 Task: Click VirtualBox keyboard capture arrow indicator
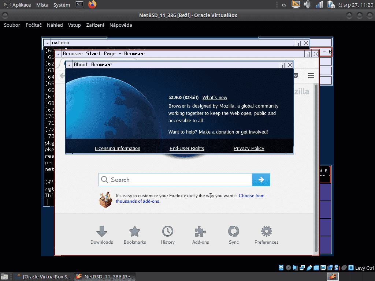point(351,267)
